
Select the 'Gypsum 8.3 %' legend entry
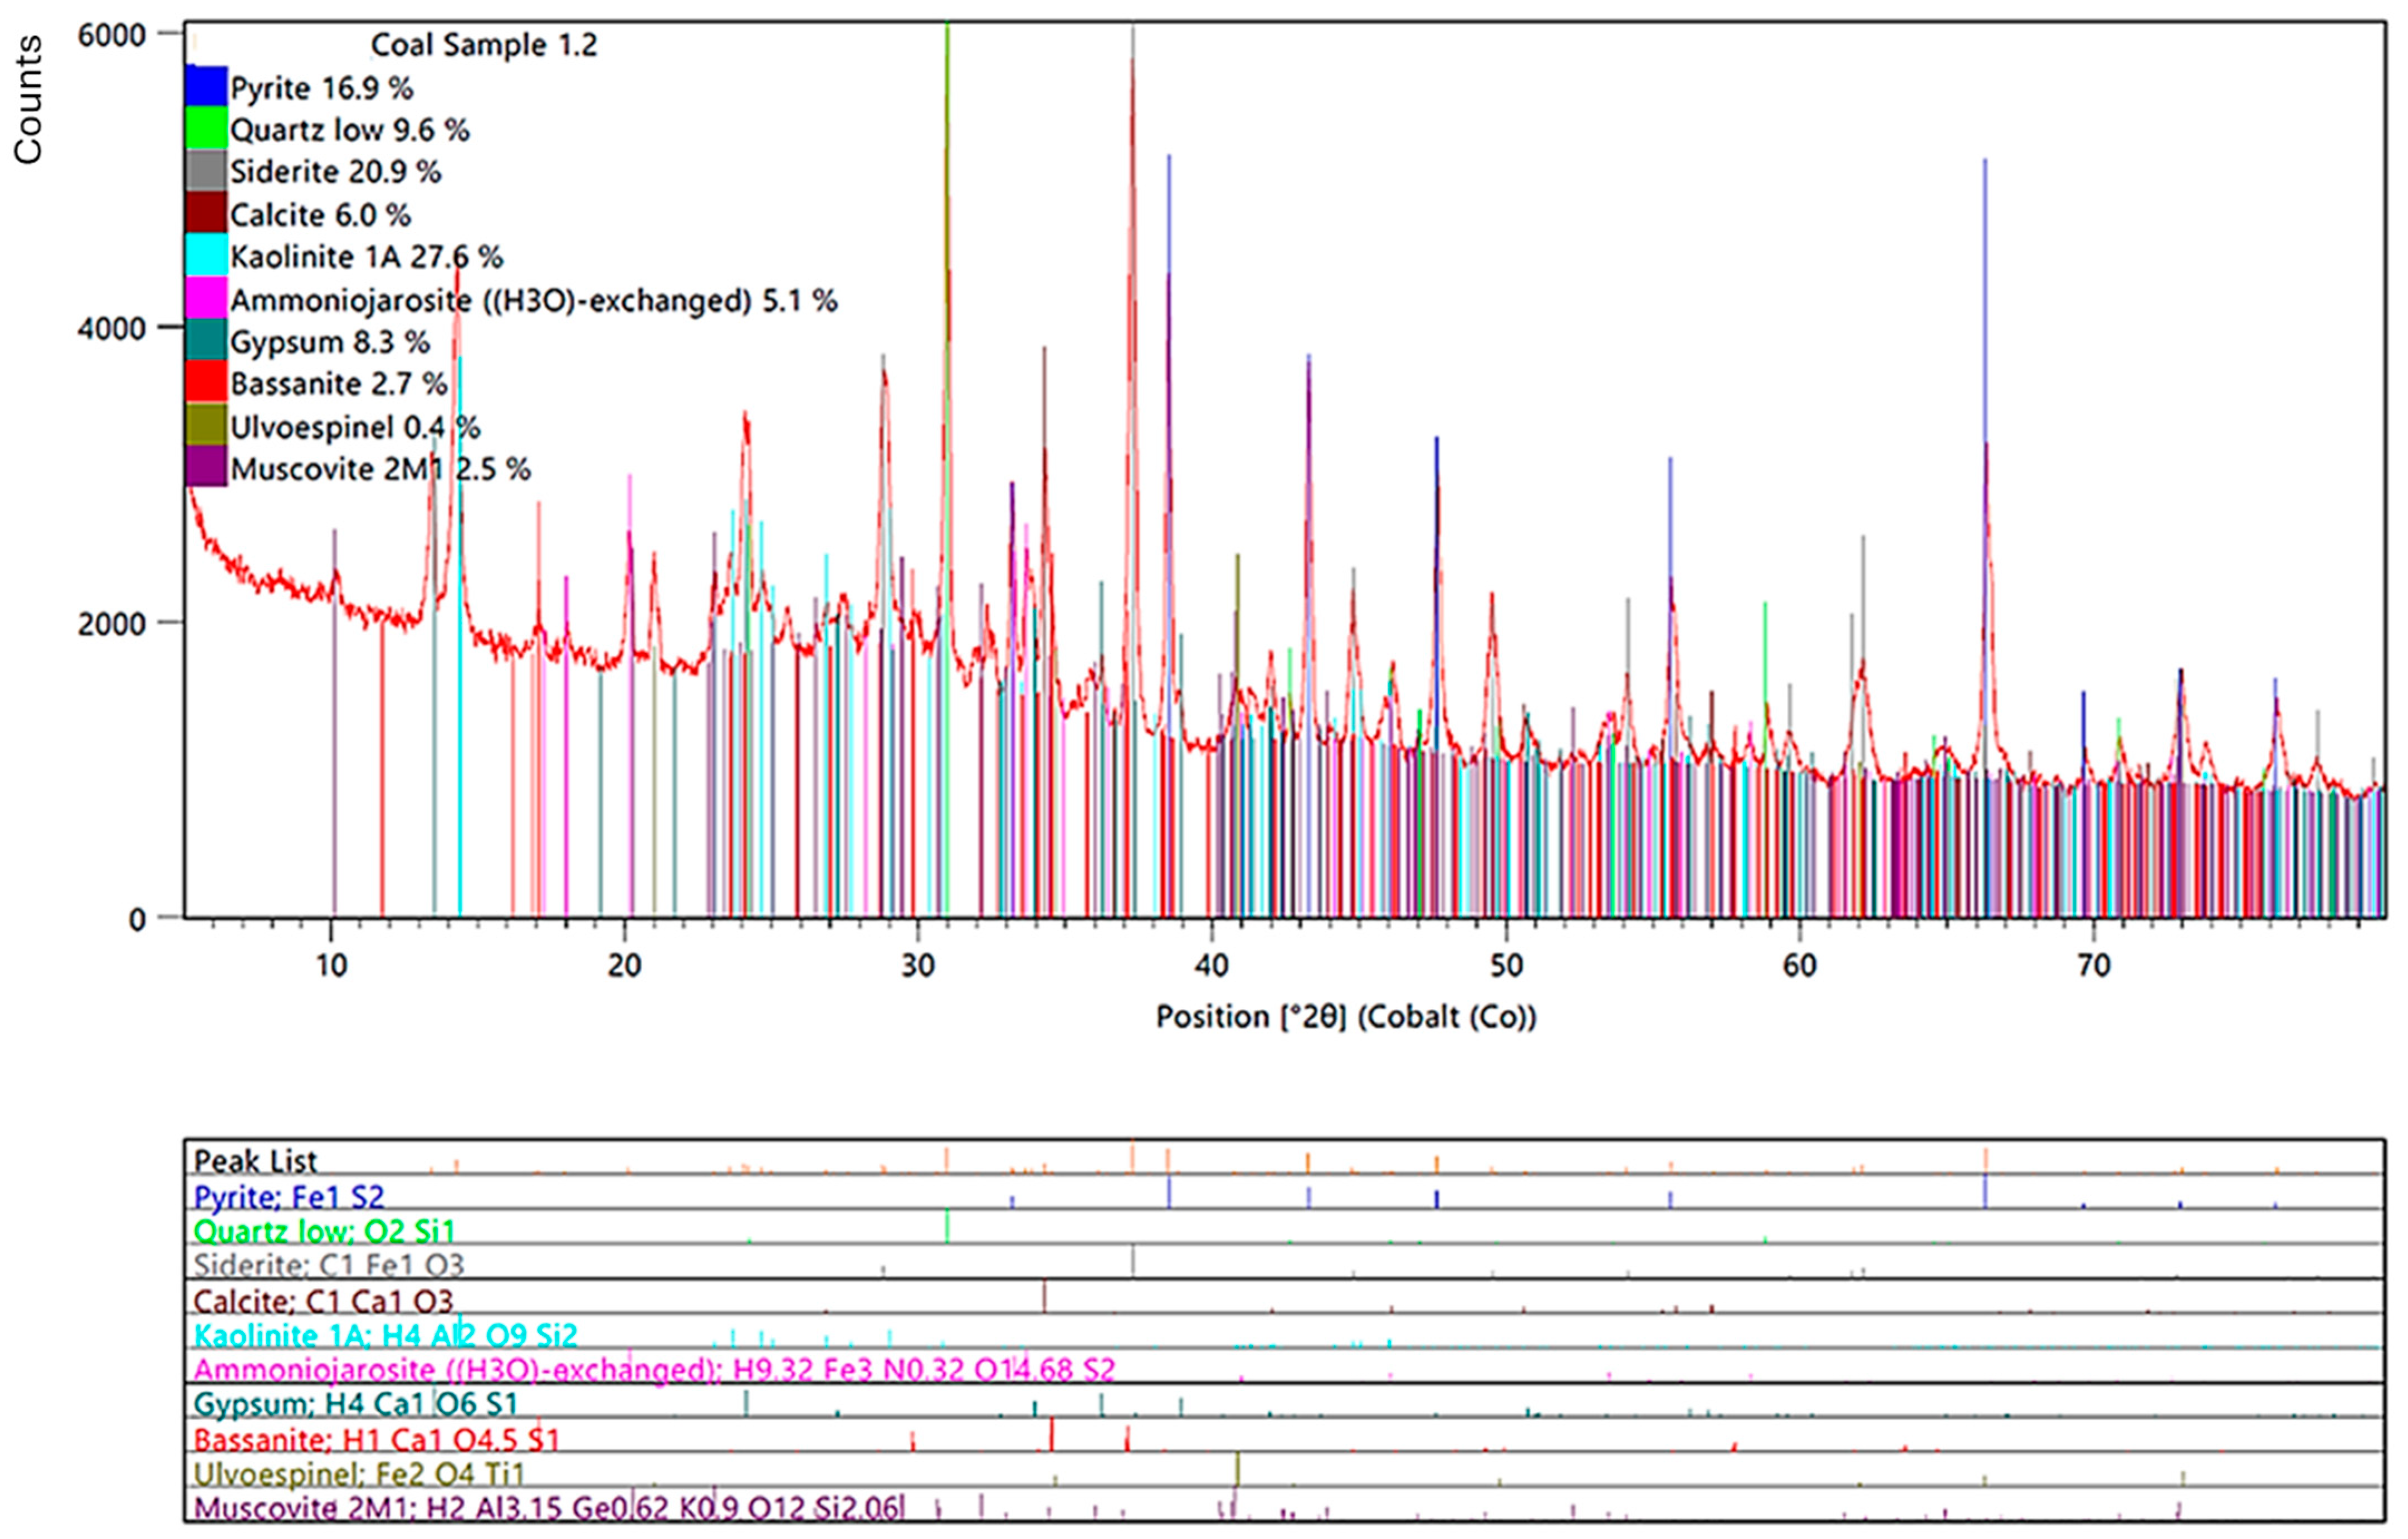(330, 342)
